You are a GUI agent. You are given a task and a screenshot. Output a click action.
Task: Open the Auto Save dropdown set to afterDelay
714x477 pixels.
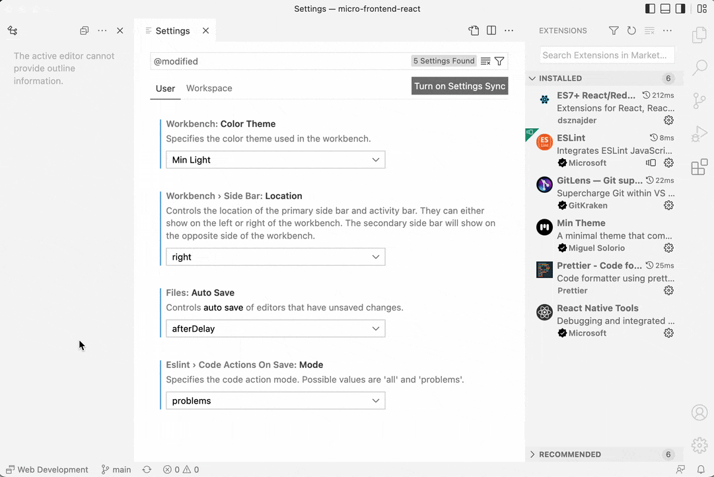[275, 328]
